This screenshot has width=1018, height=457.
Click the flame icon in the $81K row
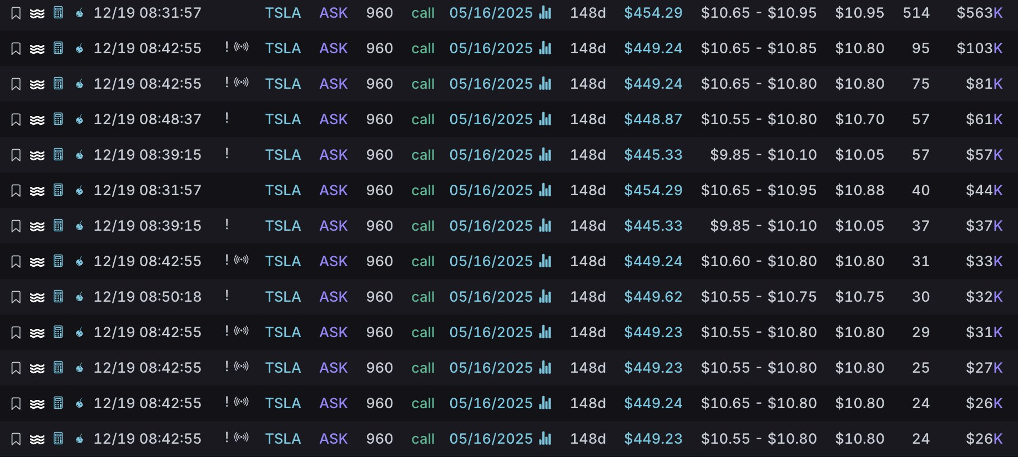point(79,84)
